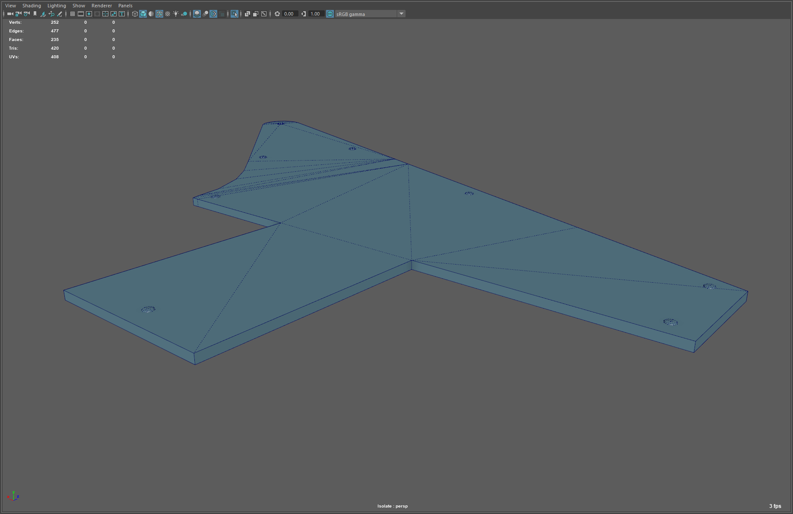Open the Show menu
Viewport: 793px width, 514px height.
pos(79,6)
